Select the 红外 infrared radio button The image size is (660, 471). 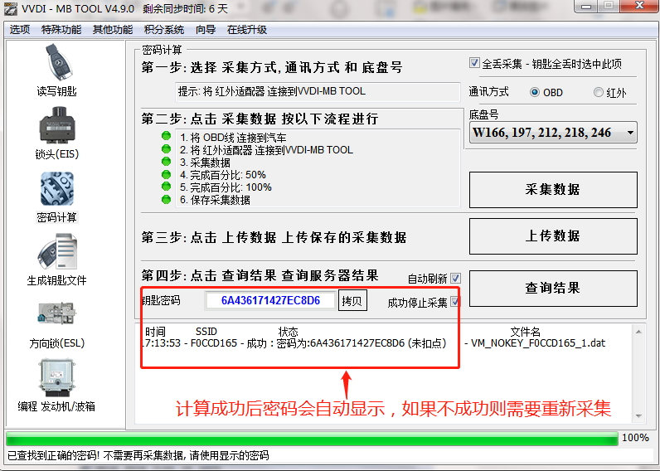(x=599, y=92)
